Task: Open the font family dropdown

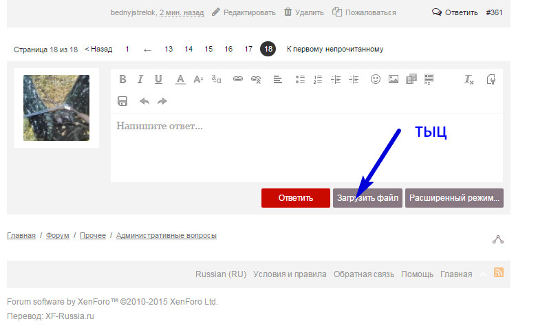Action: pyautogui.click(x=216, y=79)
